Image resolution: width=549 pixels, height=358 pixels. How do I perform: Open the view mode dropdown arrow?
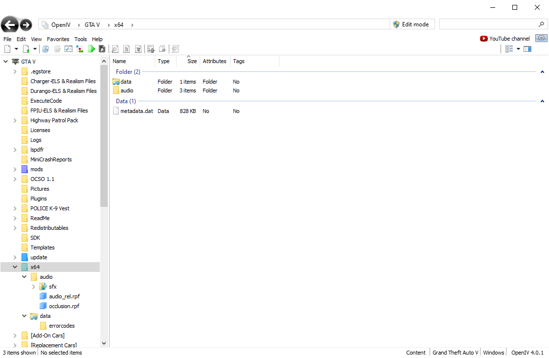518,49
